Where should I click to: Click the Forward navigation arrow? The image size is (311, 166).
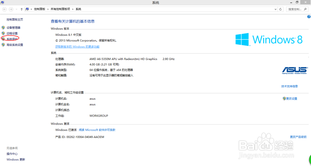click(11, 9)
